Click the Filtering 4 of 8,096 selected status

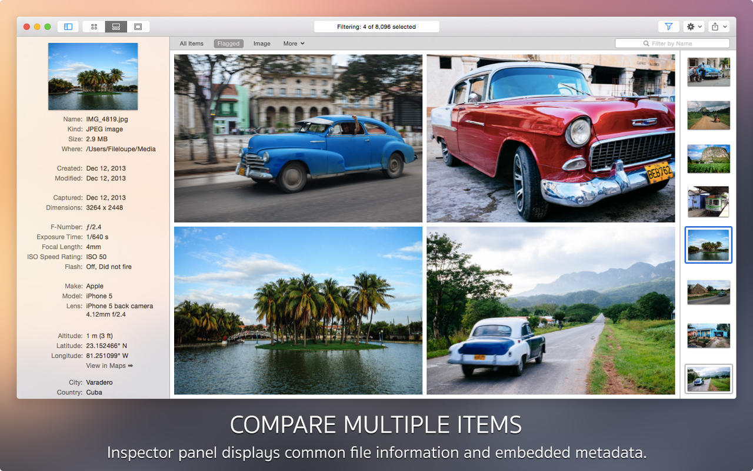[376, 26]
